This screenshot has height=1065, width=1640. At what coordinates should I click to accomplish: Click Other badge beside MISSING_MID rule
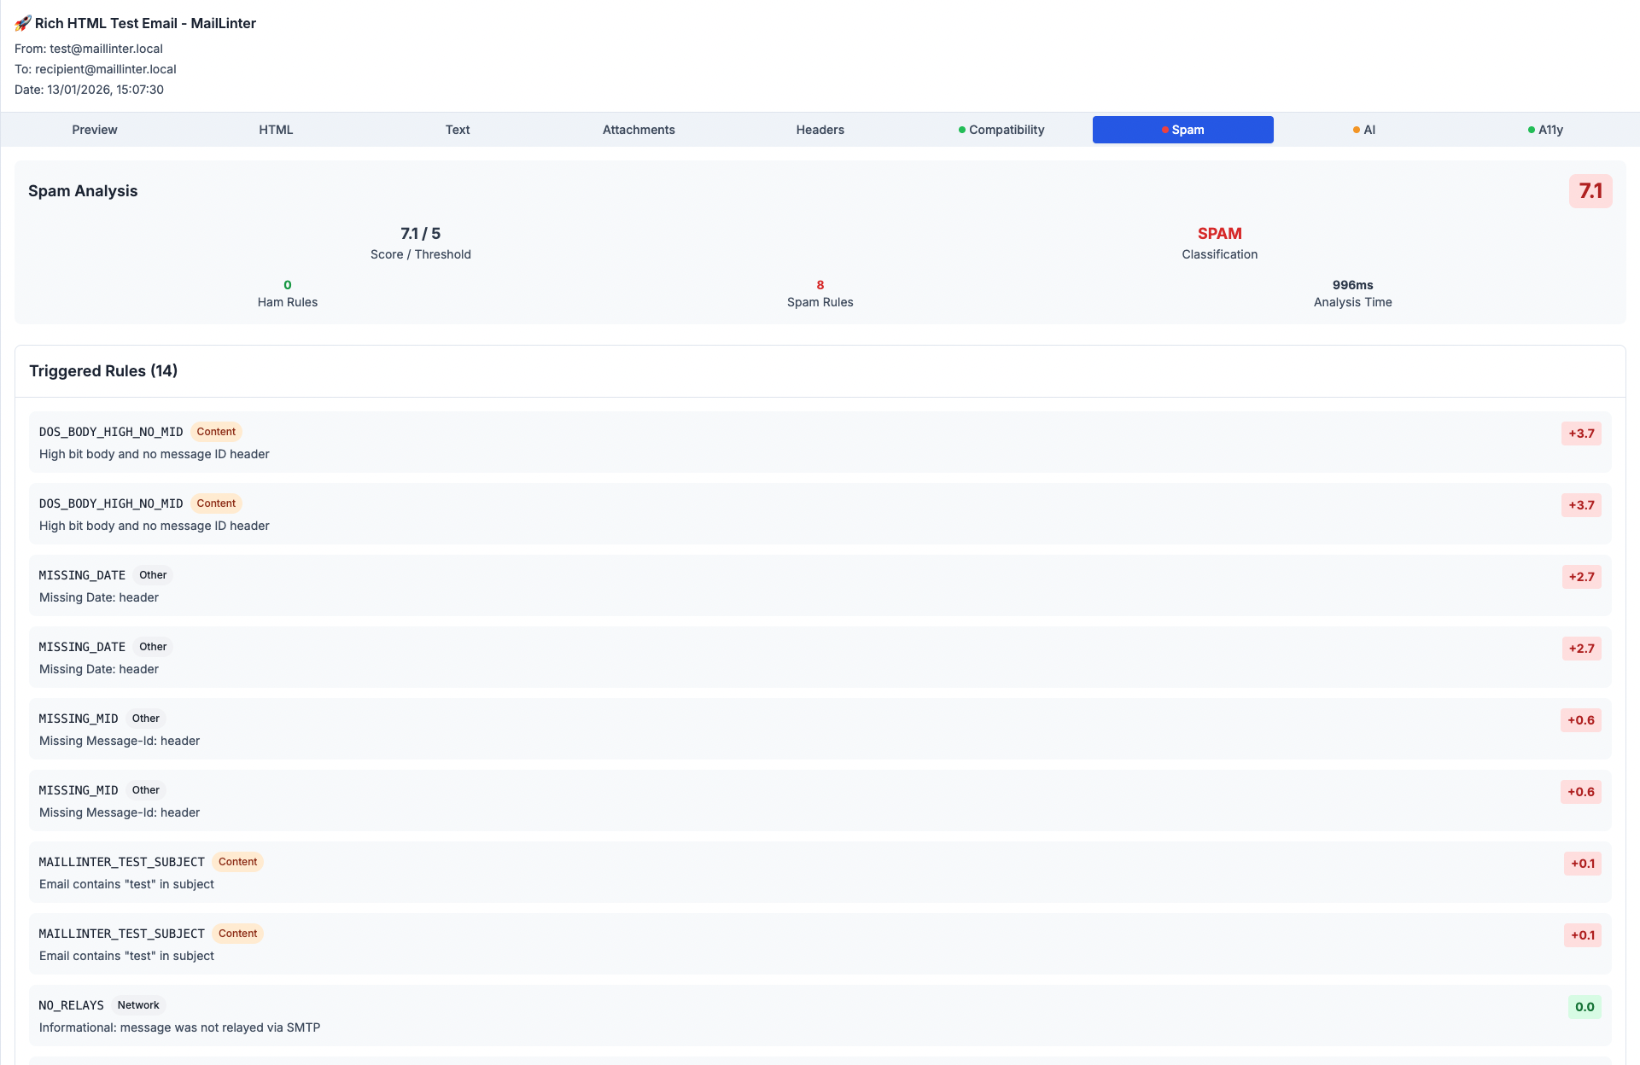tap(146, 719)
